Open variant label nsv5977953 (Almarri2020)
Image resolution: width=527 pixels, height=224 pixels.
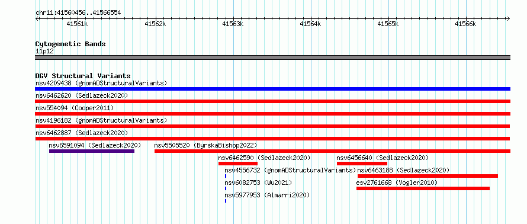pyautogui.click(x=267, y=195)
